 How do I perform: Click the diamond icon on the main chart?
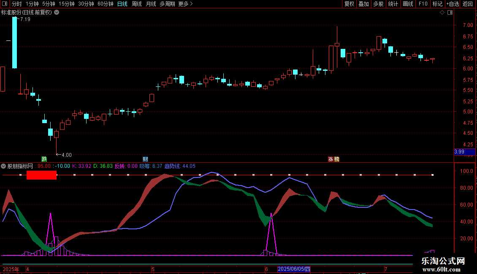[x=442, y=13]
